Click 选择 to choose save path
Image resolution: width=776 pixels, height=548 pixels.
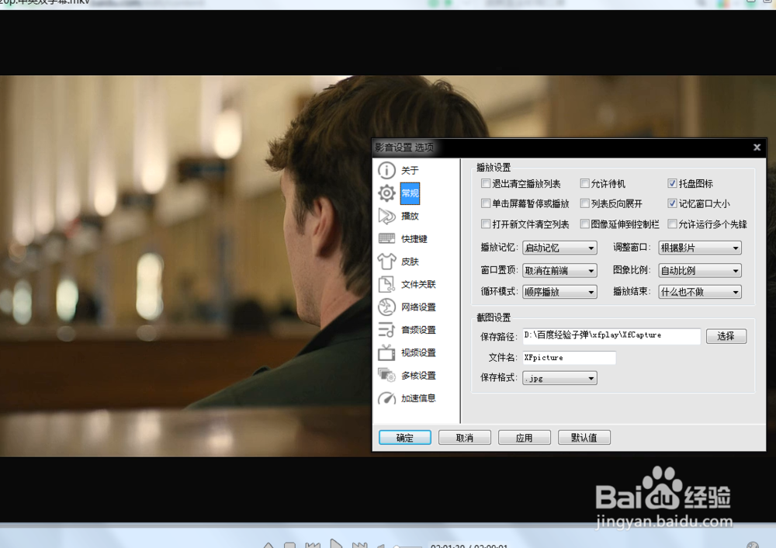click(726, 336)
